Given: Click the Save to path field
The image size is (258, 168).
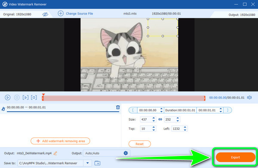Looking at the screenshot, I should [x=50, y=163].
